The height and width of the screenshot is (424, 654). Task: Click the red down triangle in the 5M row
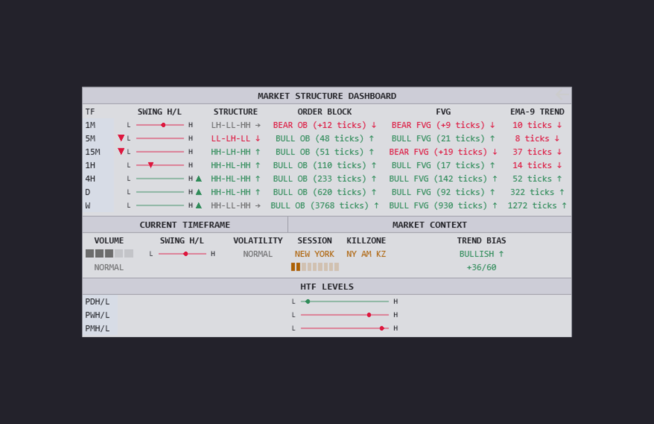tap(121, 138)
